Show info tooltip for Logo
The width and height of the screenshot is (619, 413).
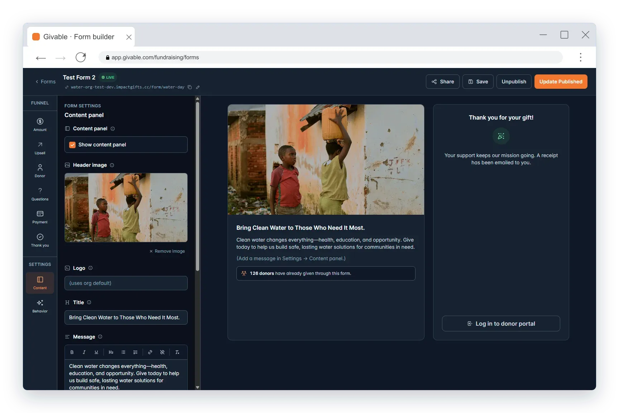[x=91, y=268]
